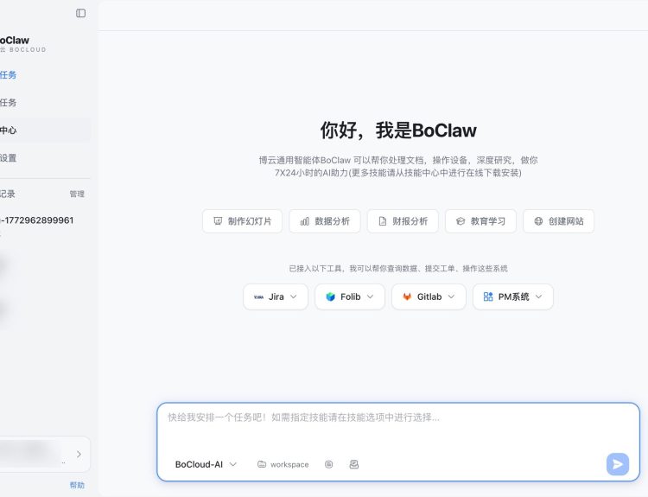Open the 设置 sidebar menu item
Viewport: 648px width, 497px height.
9,158
